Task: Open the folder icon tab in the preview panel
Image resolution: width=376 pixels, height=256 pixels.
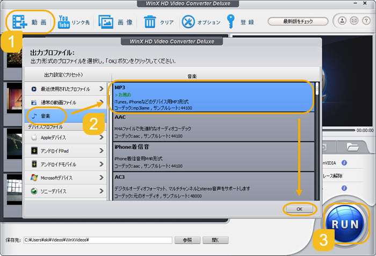Action: coord(352,147)
